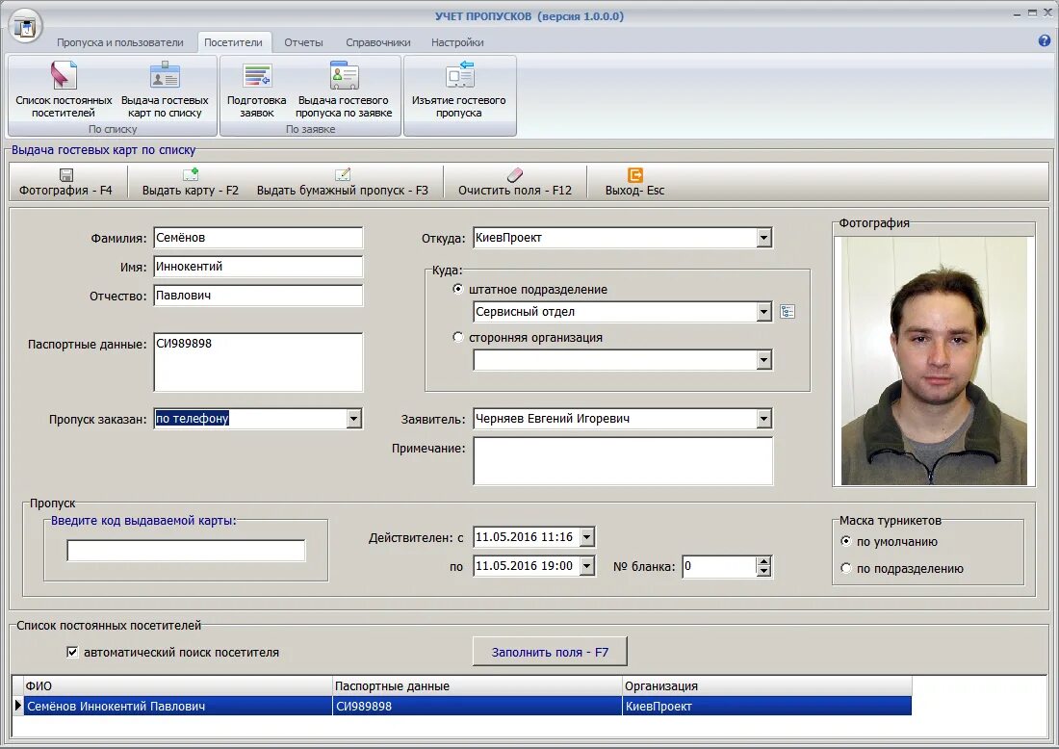Viewport: 1059px width, 749px height.
Task: Click the visitor photograph
Action: [934, 361]
